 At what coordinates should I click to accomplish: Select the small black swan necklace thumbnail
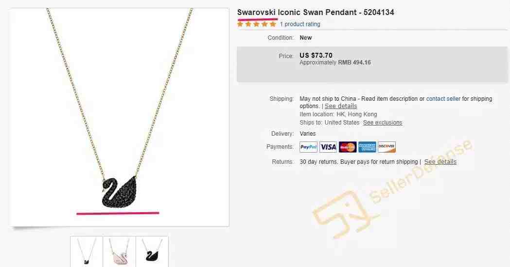pyautogui.click(x=87, y=251)
